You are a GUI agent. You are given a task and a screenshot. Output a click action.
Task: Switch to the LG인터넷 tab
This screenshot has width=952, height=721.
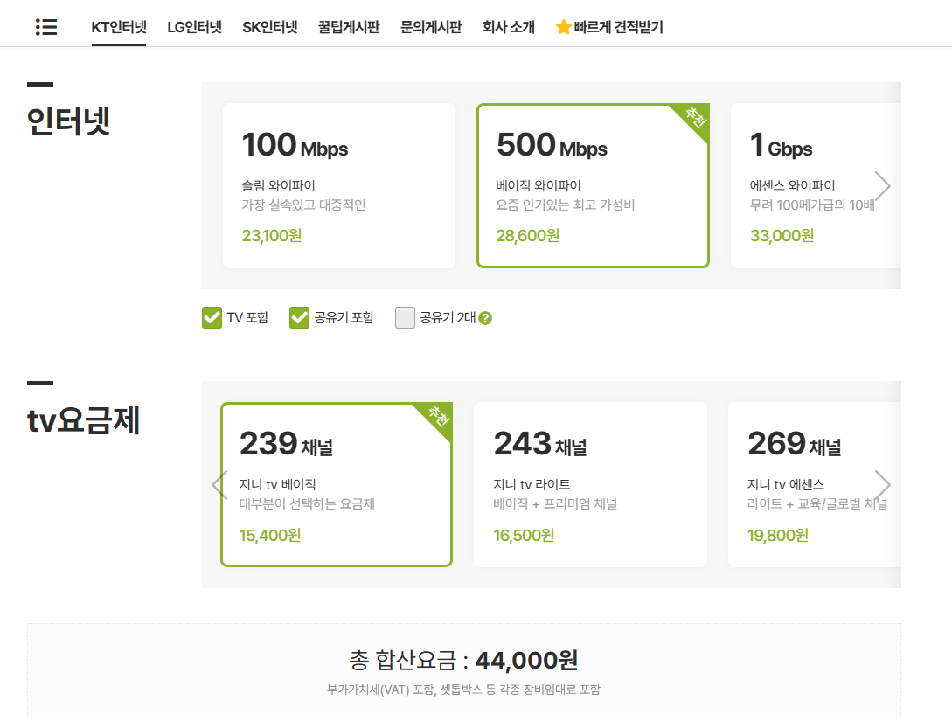(x=194, y=27)
